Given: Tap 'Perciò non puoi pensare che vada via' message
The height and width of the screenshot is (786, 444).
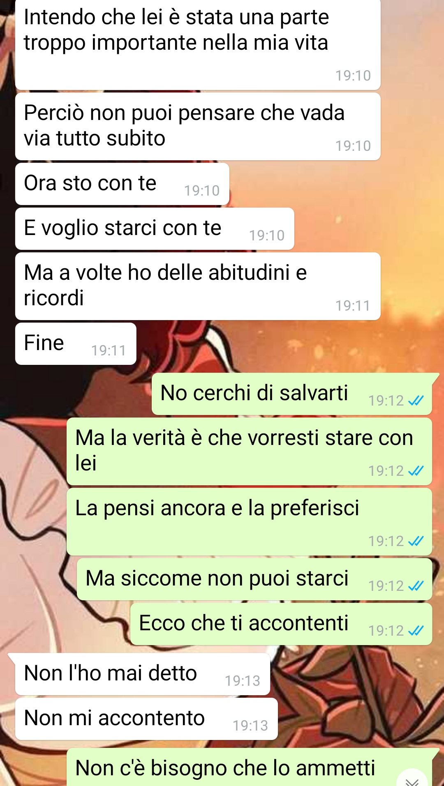Looking at the screenshot, I should pos(198,127).
